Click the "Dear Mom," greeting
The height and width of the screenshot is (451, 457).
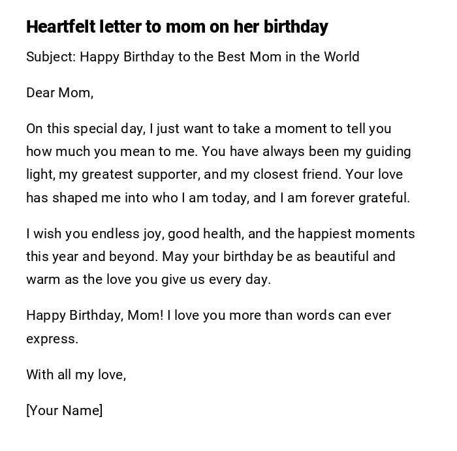[x=60, y=93]
